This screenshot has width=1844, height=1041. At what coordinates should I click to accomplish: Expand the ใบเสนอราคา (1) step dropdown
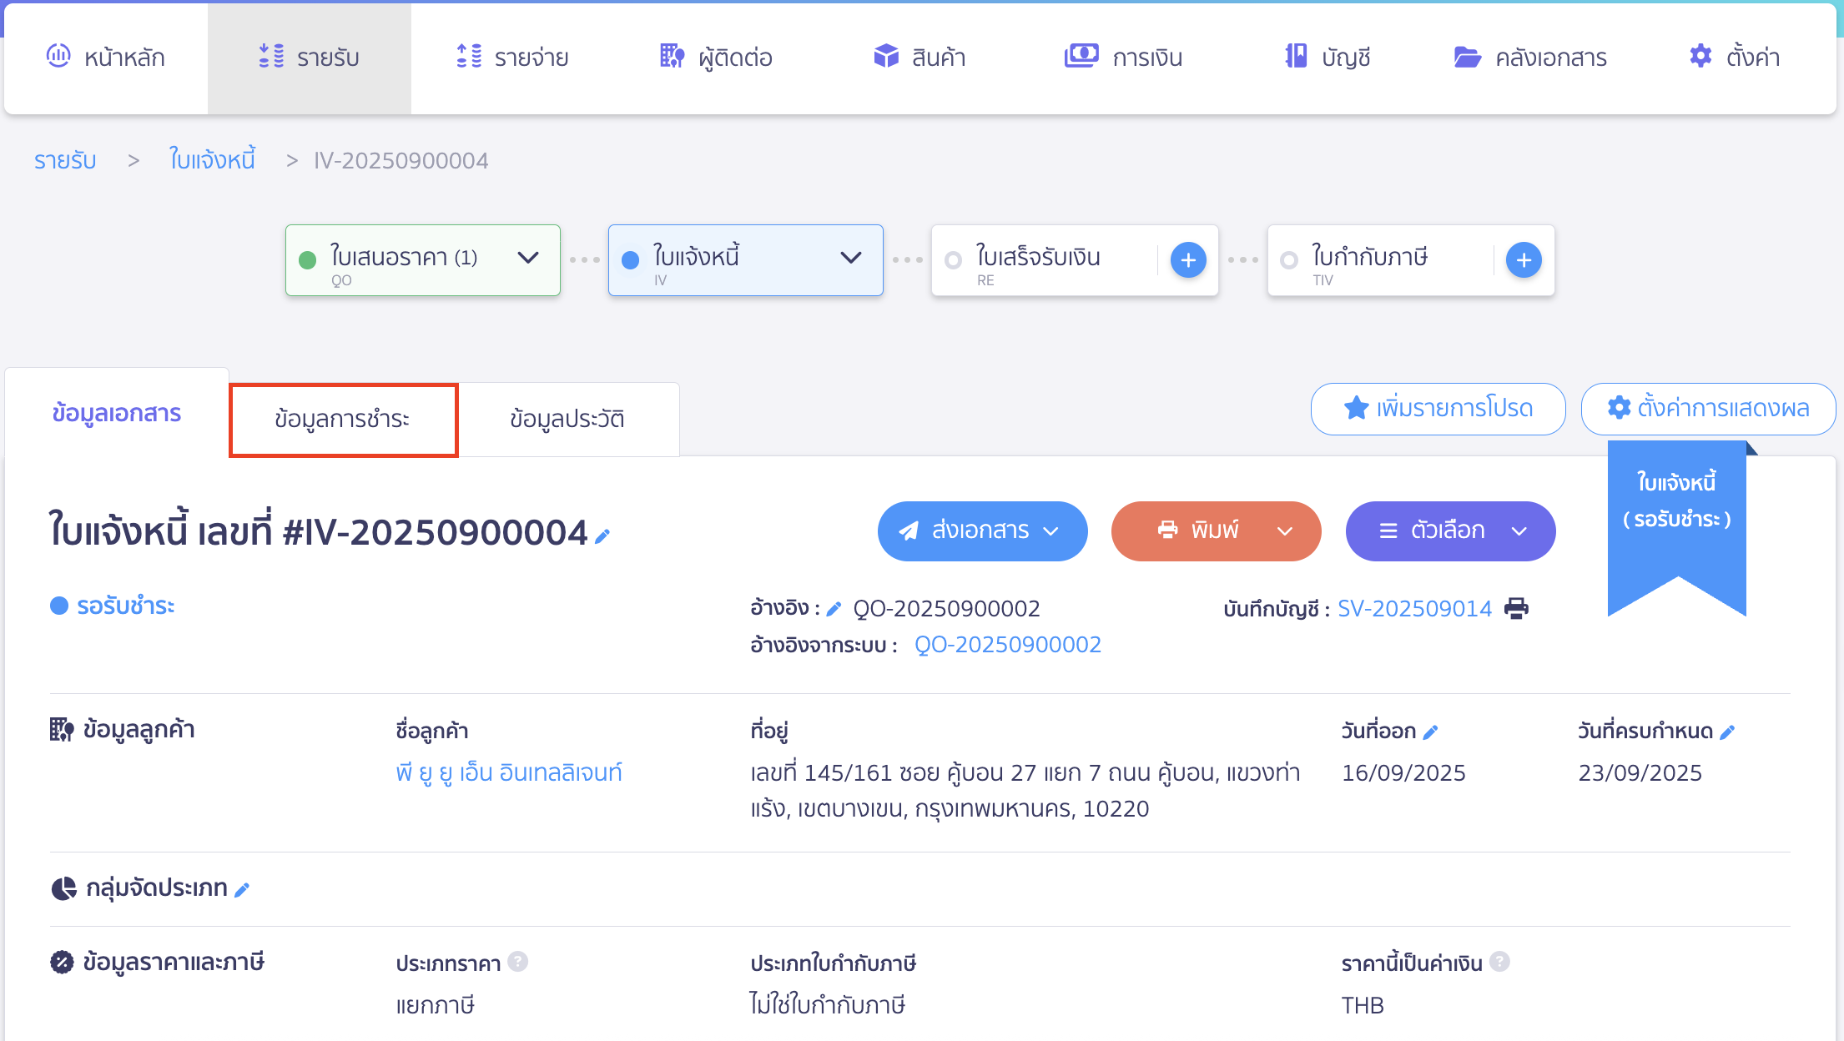(x=527, y=258)
